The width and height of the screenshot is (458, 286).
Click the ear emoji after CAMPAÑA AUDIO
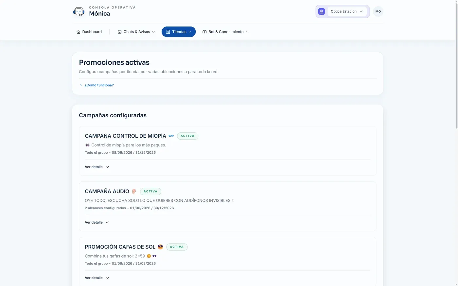coord(134,191)
